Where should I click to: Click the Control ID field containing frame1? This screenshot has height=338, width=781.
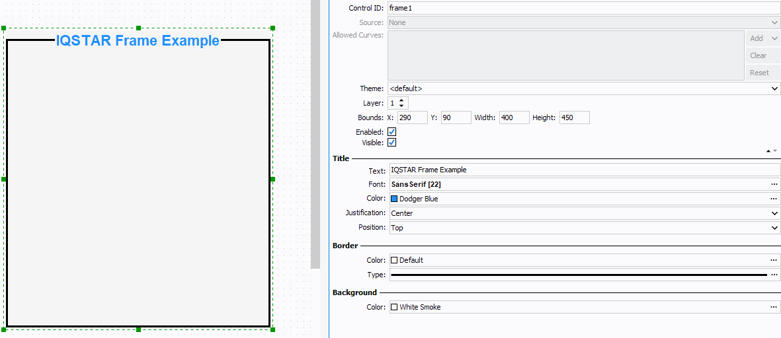[584, 8]
